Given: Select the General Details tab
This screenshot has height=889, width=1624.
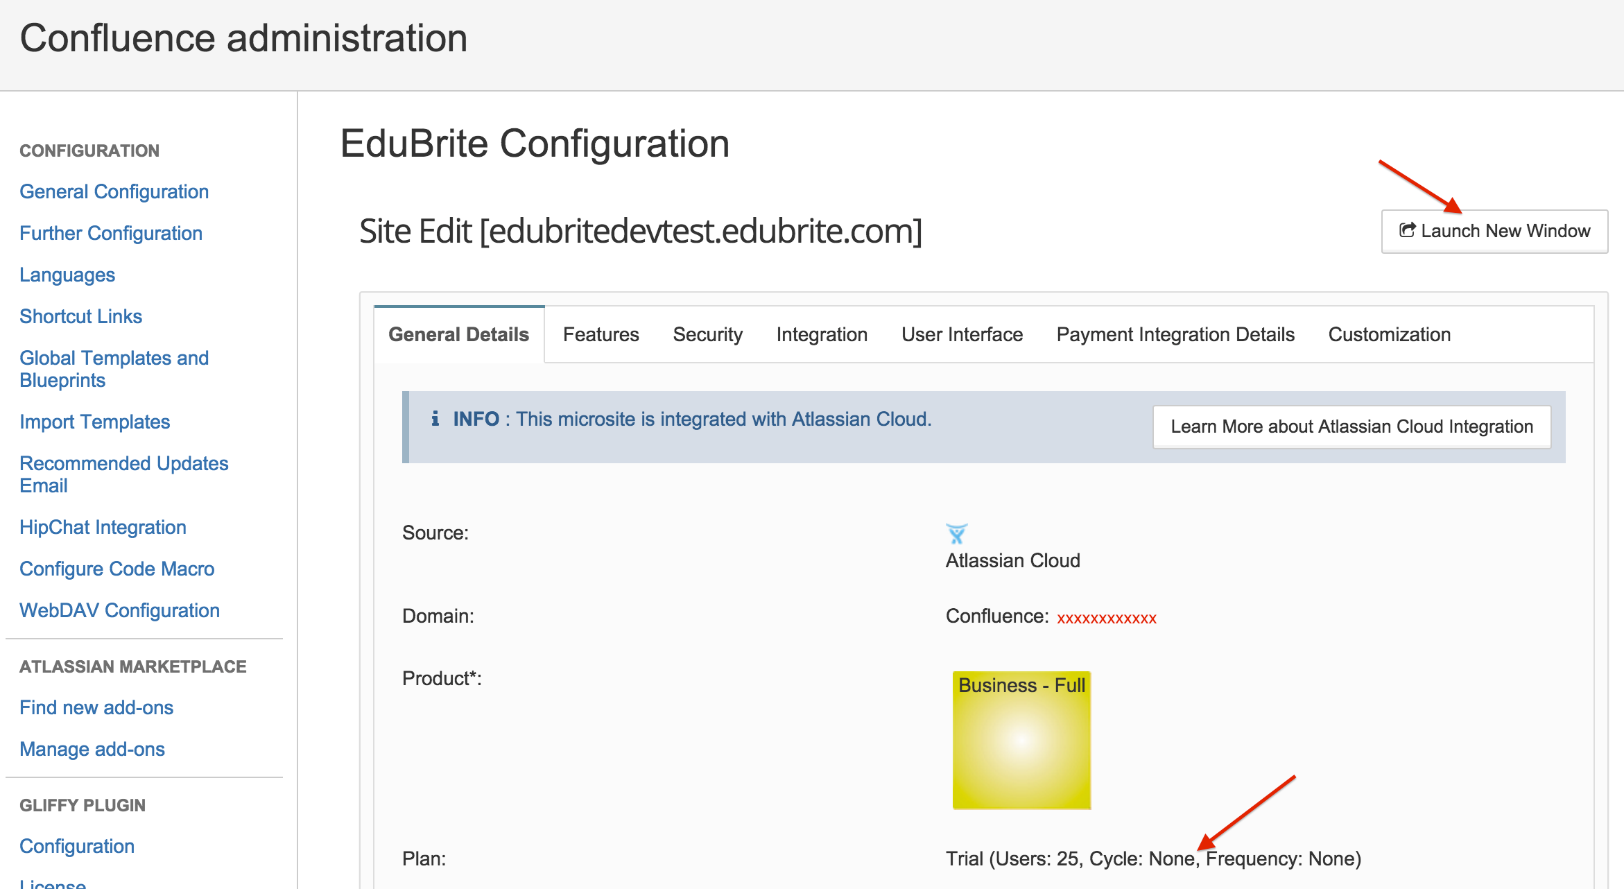Looking at the screenshot, I should (458, 334).
